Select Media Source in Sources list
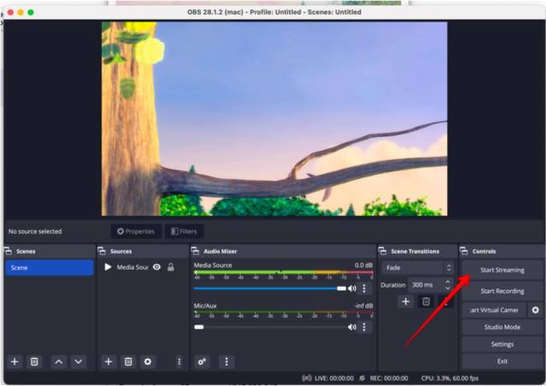This screenshot has height=386, width=546. point(132,267)
